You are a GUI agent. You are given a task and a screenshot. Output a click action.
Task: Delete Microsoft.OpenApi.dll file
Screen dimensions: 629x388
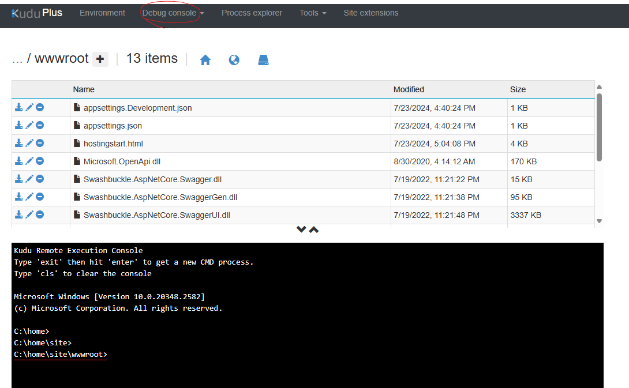(40, 161)
